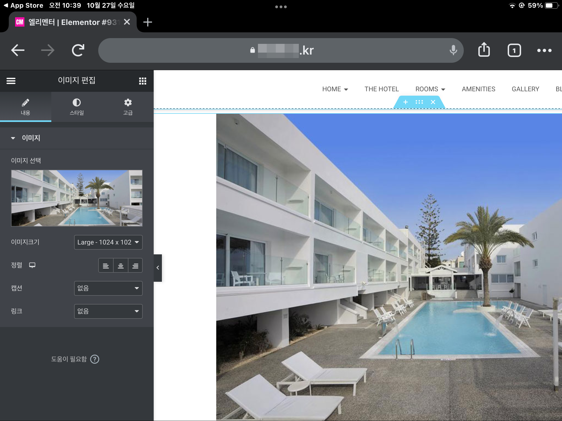
Task: Set image alignment to right
Action: click(135, 266)
